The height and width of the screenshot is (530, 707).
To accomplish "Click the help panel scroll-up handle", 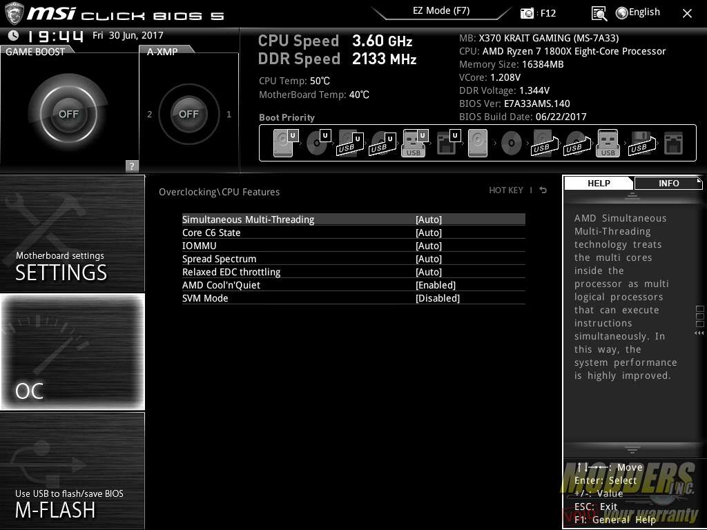I will point(632,196).
